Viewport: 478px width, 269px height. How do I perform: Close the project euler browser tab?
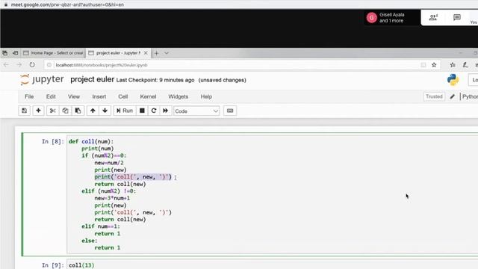click(x=146, y=53)
